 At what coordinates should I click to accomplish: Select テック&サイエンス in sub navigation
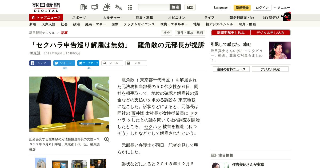(139, 24)
